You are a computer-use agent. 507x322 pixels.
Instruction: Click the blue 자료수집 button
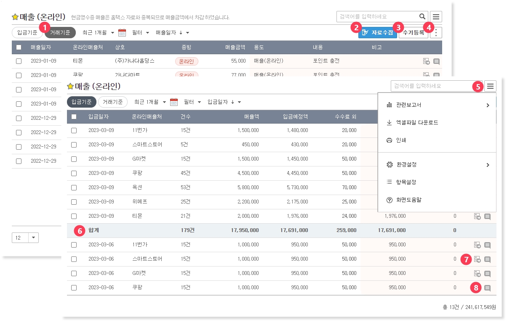(x=378, y=32)
